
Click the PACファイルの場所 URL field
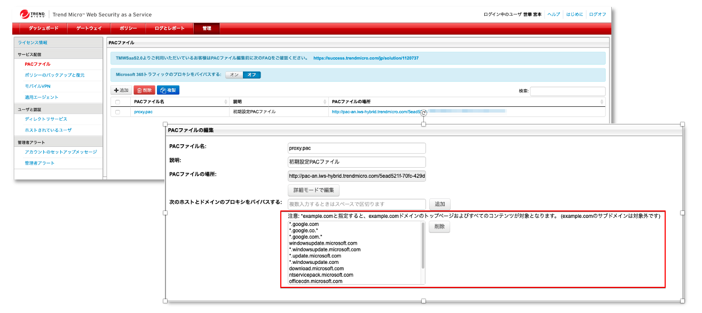356,176
